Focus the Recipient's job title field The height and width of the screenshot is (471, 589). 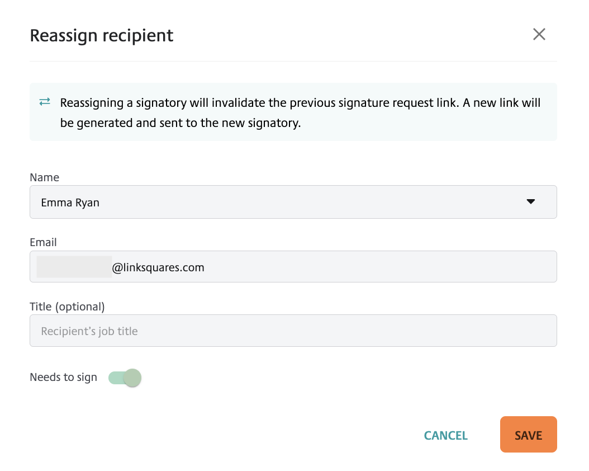(x=293, y=331)
